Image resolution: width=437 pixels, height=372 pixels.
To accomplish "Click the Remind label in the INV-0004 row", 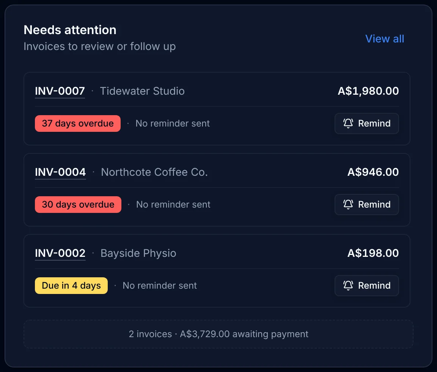I will tap(374, 204).
